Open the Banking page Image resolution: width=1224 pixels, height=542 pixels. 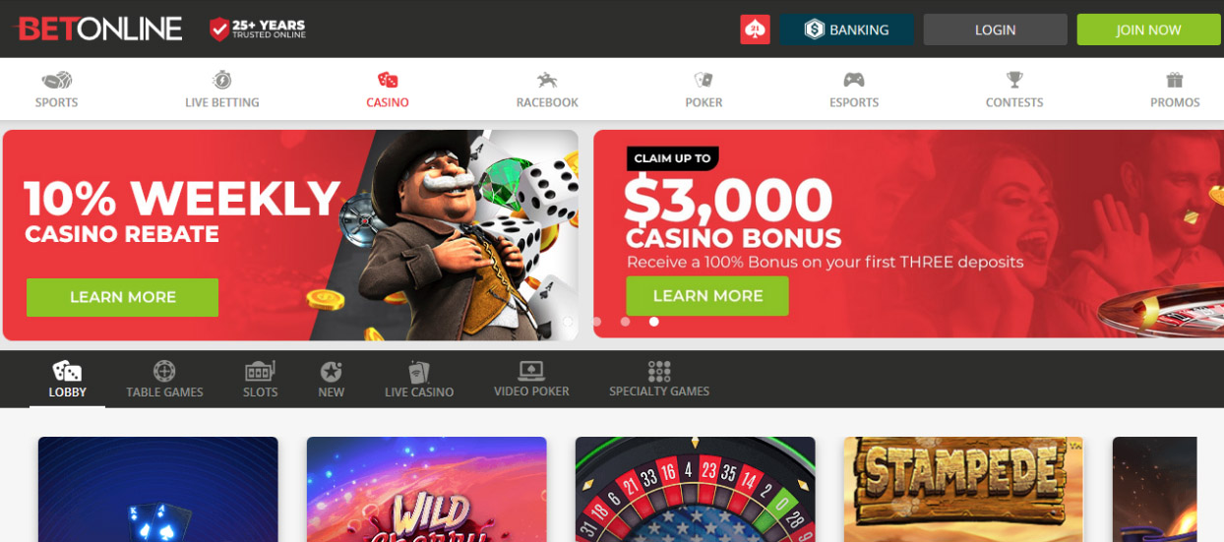click(x=846, y=30)
